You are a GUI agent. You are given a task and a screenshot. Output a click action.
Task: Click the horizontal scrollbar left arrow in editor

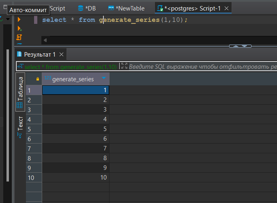click(x=45, y=40)
